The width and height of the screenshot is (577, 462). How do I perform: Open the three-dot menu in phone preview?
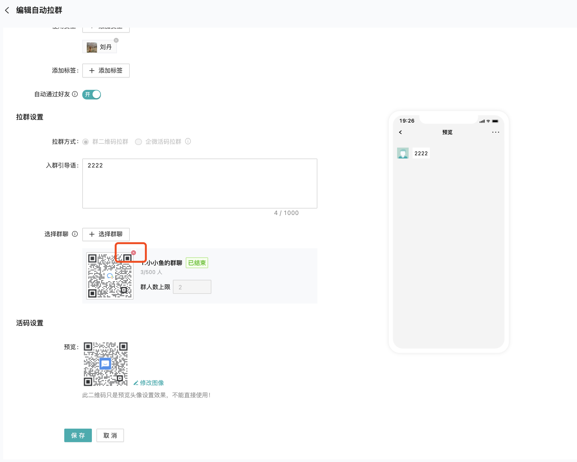(495, 132)
